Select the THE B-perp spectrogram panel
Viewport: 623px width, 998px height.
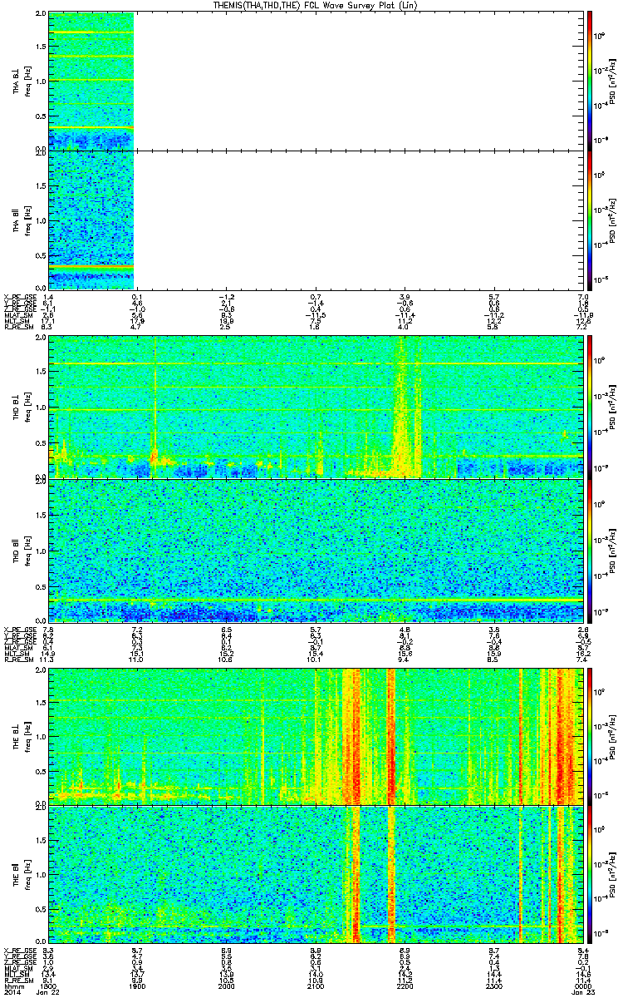tap(315, 735)
